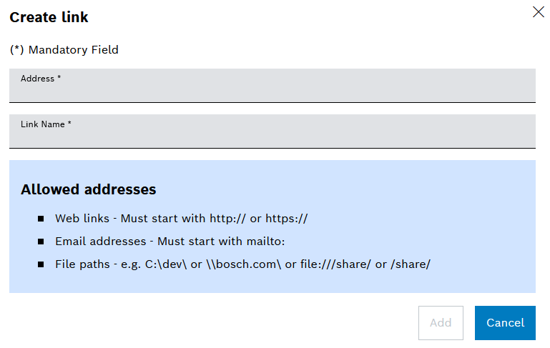Click the "Create link" dialog title
This screenshot has width=550, height=348.
click(x=49, y=17)
